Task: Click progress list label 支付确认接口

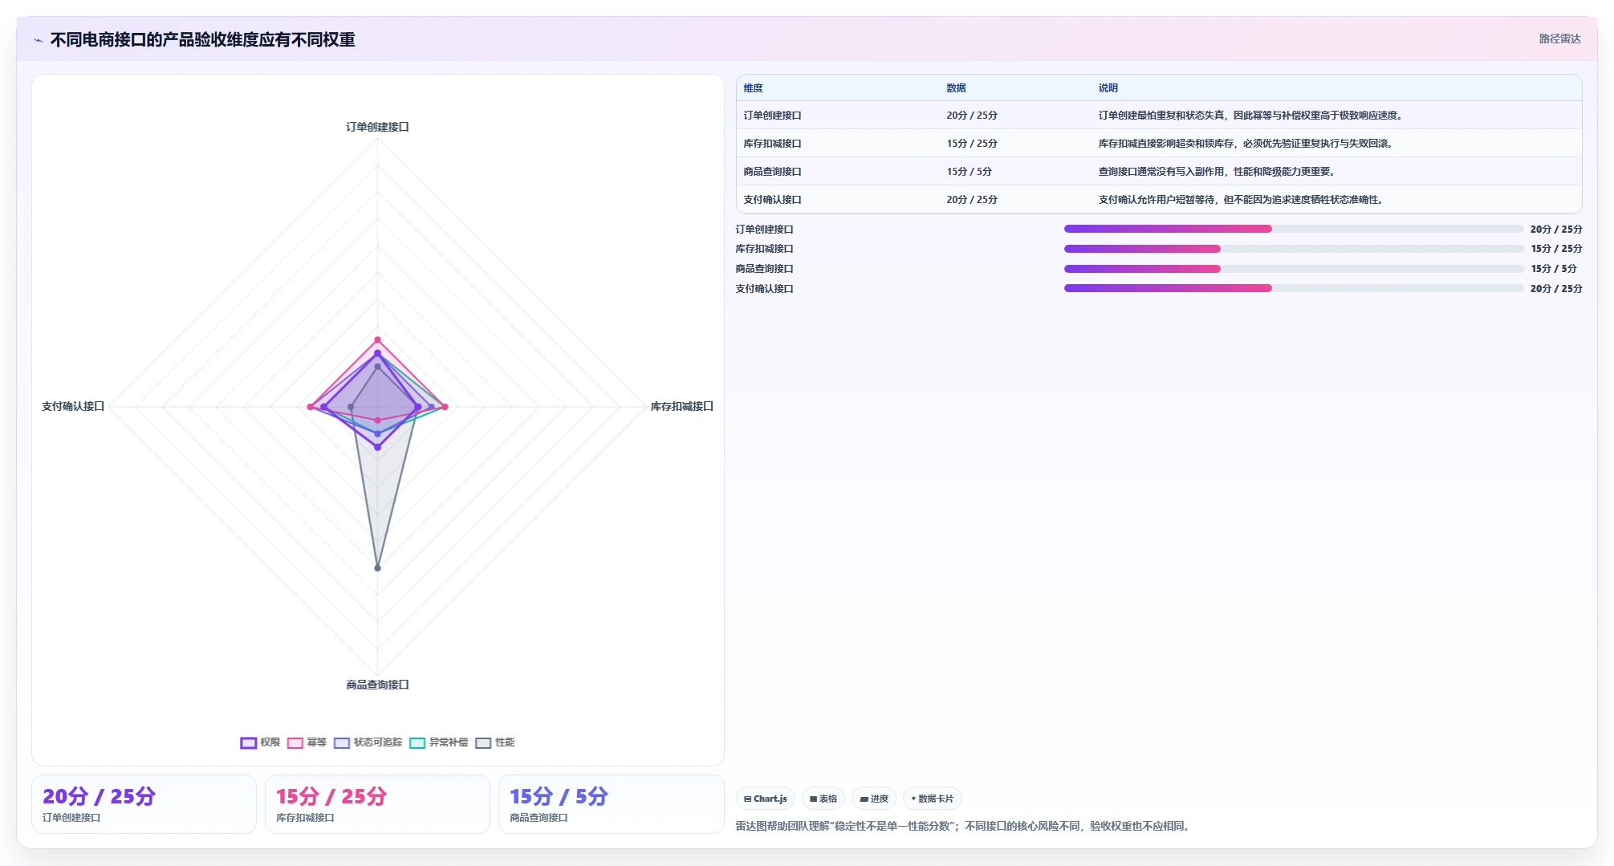Action: click(764, 289)
